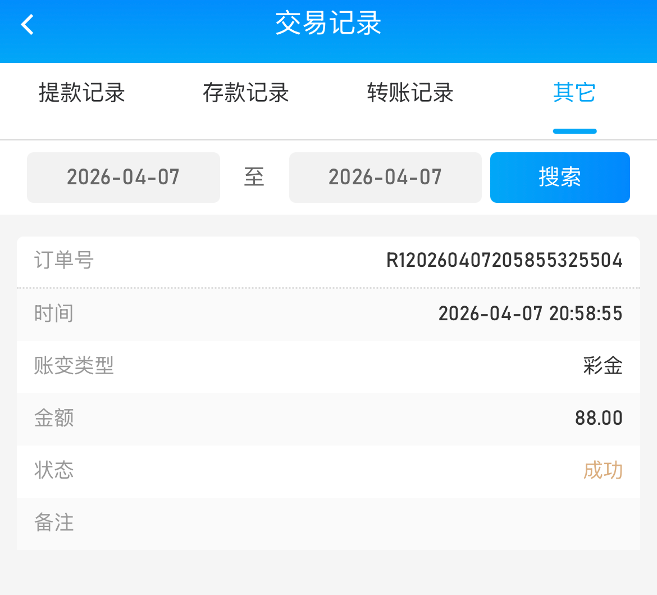The height and width of the screenshot is (595, 657).
Task: Click the 88.00 amount value
Action: (x=599, y=418)
